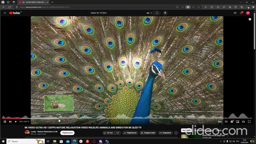Seek in the video timeline at hover point
Screen dimensions: 256x144
pyautogui.click(x=59, y=119)
